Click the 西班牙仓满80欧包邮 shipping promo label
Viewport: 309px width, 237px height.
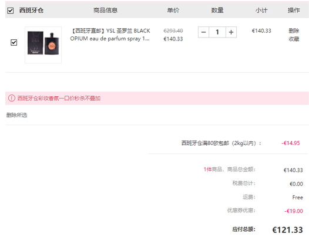point(221,143)
